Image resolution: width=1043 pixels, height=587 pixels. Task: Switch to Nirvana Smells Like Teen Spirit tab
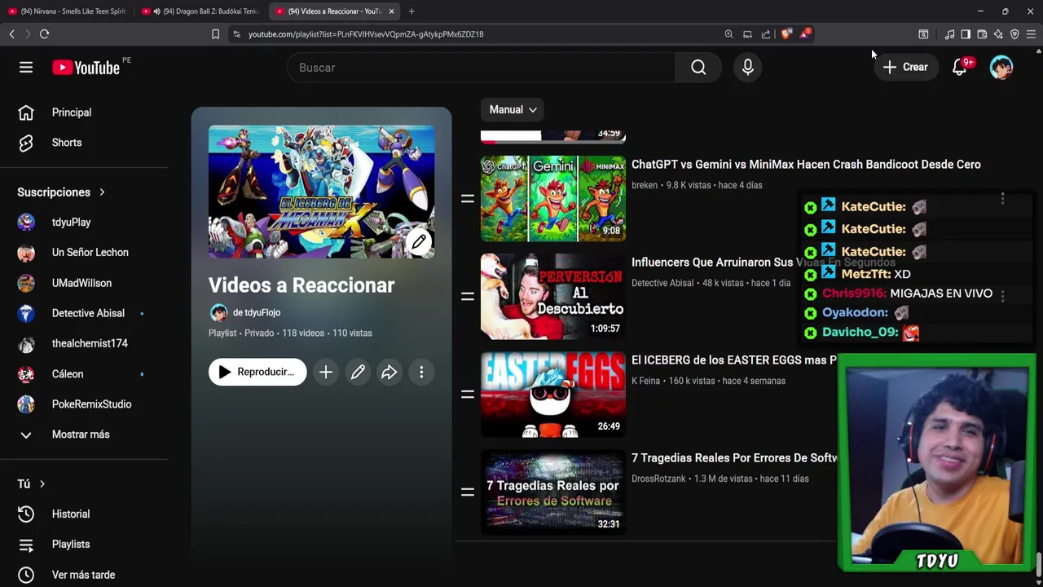point(67,11)
